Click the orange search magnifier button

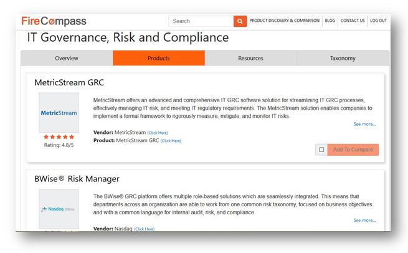(x=240, y=21)
